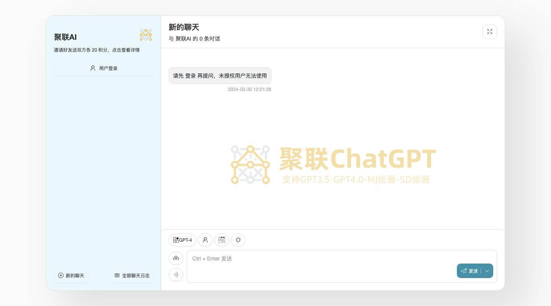The image size is (551, 306).
Task: Activate the voice input icon
Action: [x=176, y=275]
